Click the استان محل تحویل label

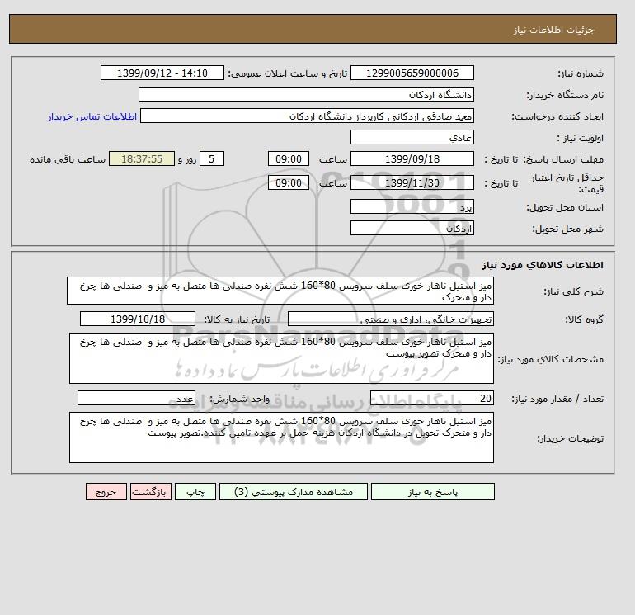point(565,207)
